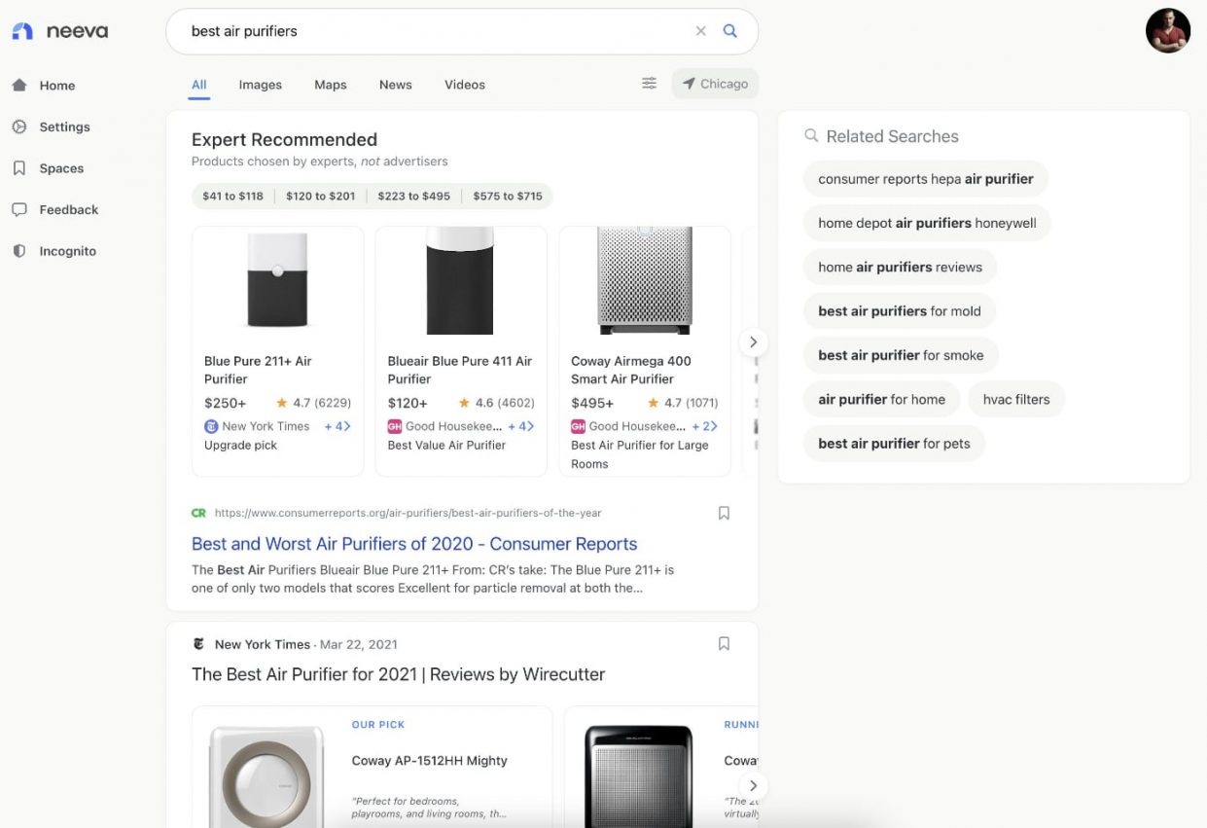Open search filter settings icon
The width and height of the screenshot is (1207, 828).
tap(649, 84)
